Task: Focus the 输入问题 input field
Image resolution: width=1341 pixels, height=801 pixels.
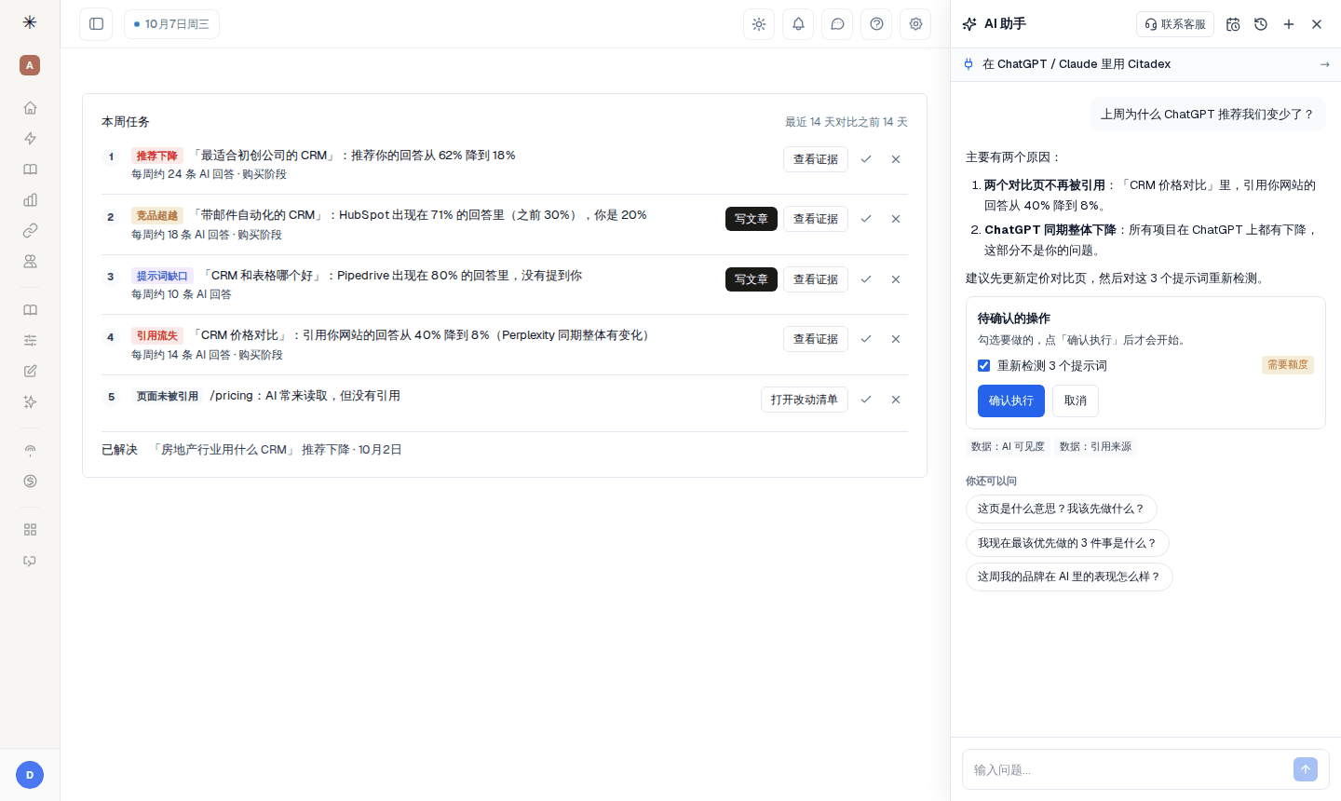Action: [1129, 770]
